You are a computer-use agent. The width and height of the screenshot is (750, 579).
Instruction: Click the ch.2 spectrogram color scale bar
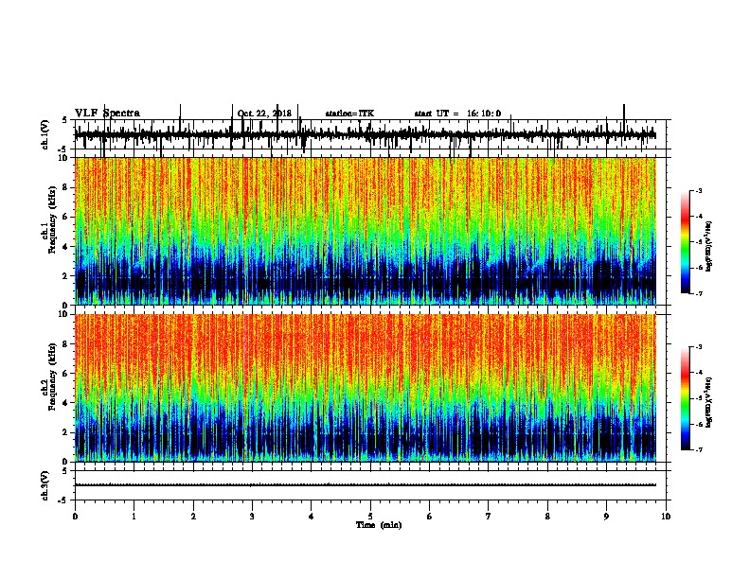tap(686, 398)
